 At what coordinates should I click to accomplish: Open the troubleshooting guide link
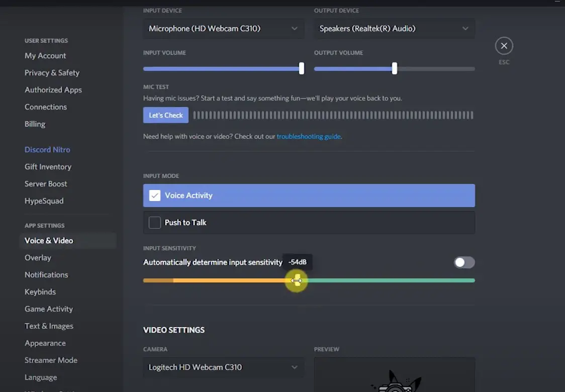tap(309, 136)
